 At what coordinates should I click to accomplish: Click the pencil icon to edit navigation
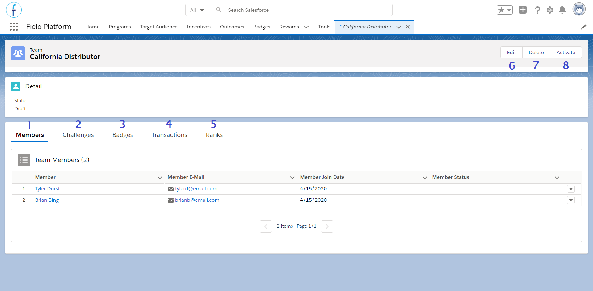[583, 27]
